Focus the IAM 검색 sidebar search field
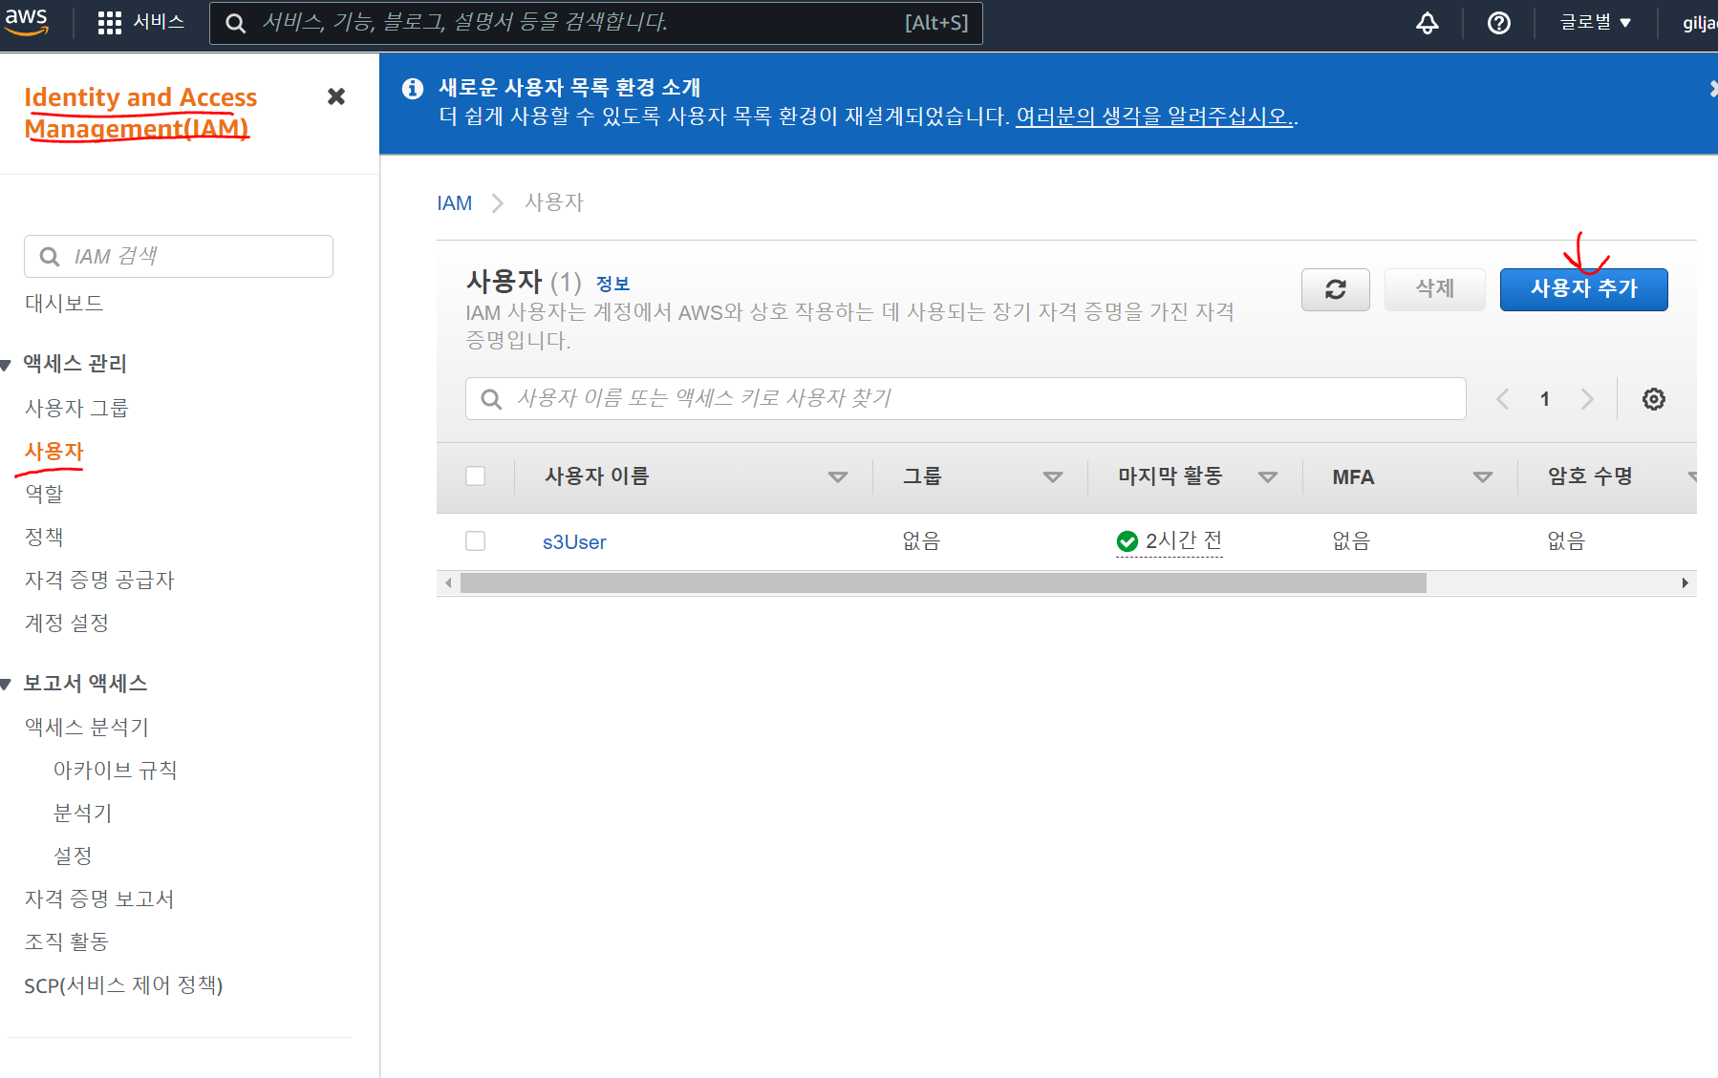Viewport: 1718px width, 1078px height. [179, 256]
